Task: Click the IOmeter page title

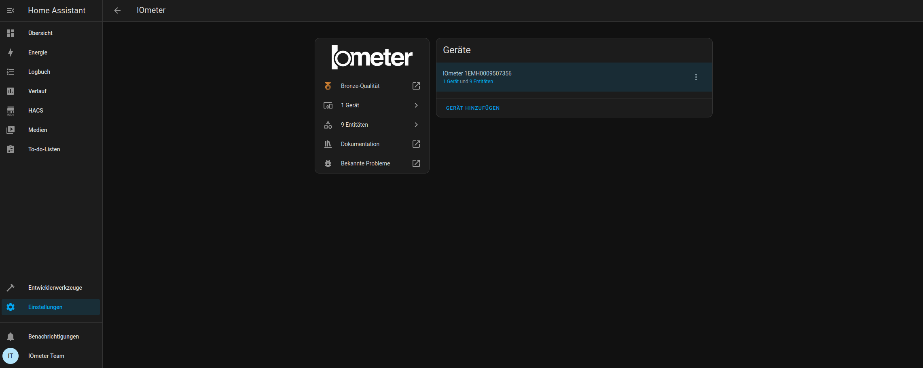Action: pos(151,10)
